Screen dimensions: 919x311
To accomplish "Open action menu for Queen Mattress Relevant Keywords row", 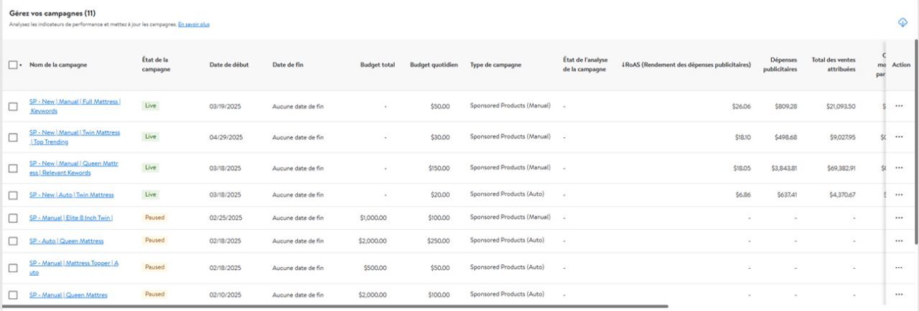I will tap(899, 167).
